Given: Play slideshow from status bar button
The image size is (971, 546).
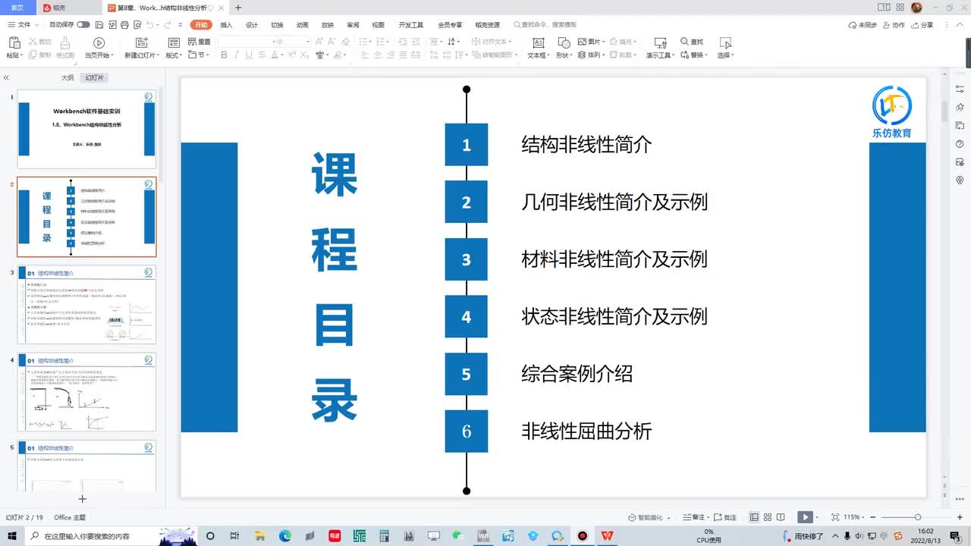Looking at the screenshot, I should point(805,517).
